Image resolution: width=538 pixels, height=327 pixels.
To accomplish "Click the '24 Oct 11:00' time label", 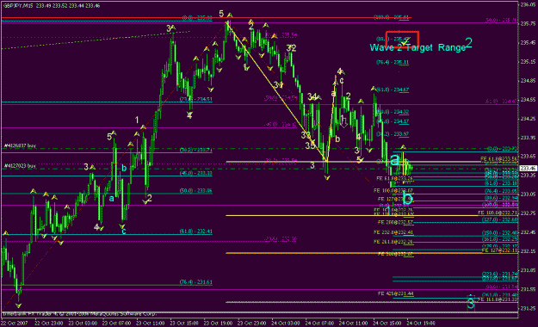I will point(354,324).
